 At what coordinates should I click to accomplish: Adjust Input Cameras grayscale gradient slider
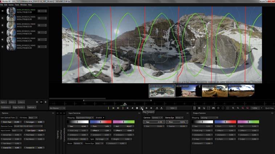pos(78,122)
